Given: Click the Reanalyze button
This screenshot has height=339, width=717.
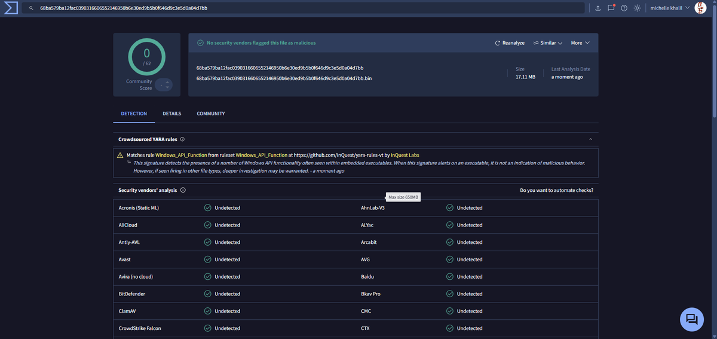Looking at the screenshot, I should 510,43.
